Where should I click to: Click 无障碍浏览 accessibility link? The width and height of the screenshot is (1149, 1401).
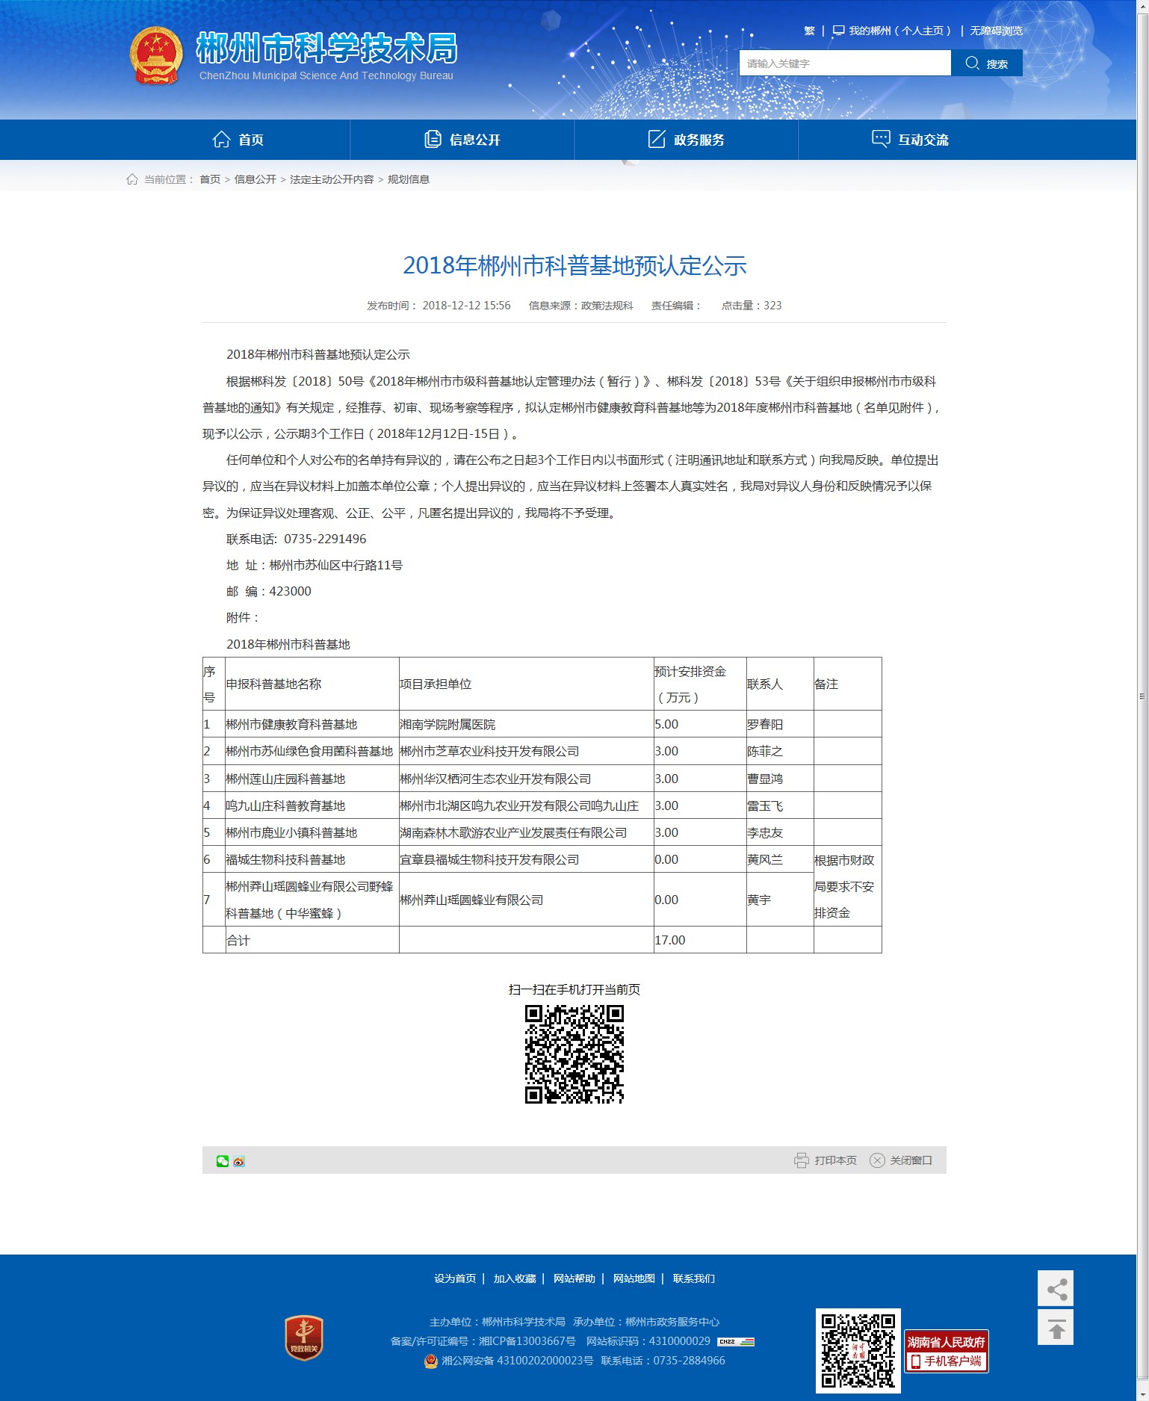996,31
